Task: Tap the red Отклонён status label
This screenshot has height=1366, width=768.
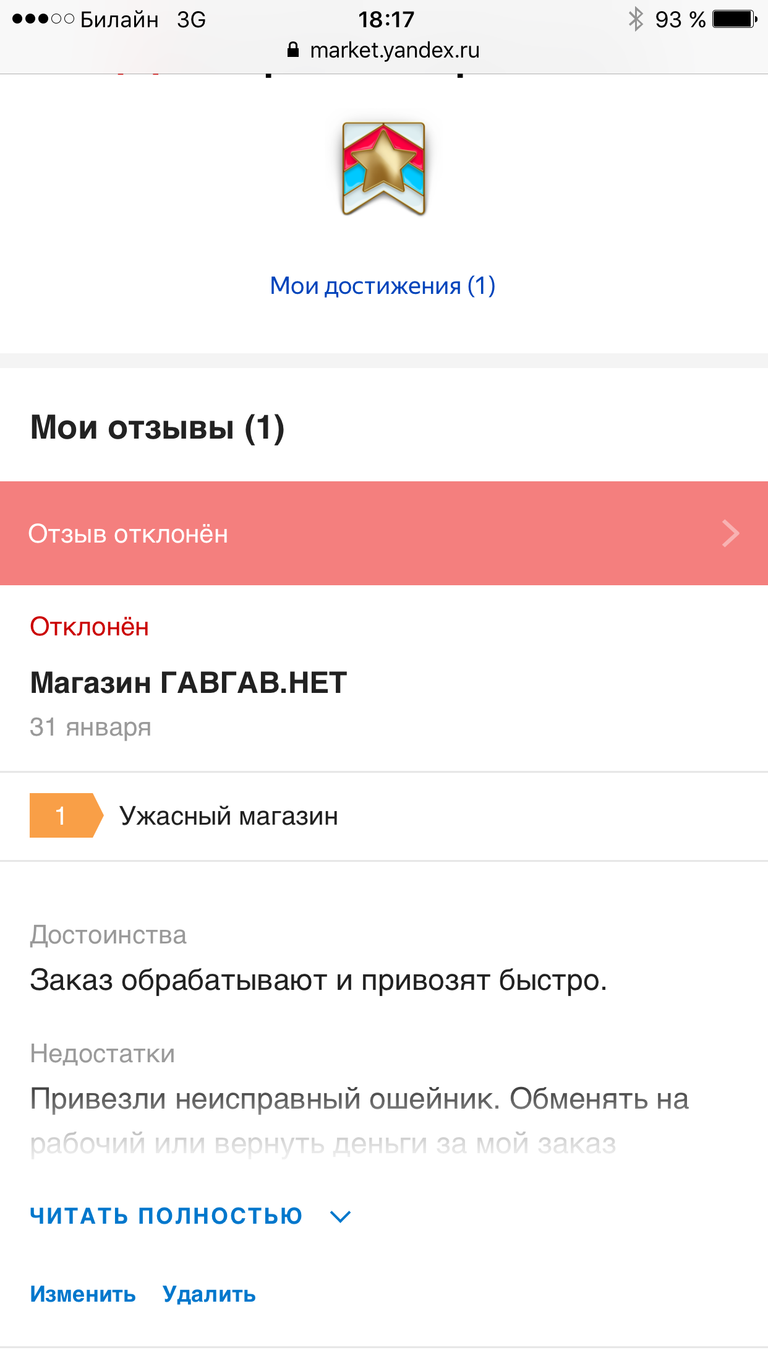Action: tap(90, 627)
